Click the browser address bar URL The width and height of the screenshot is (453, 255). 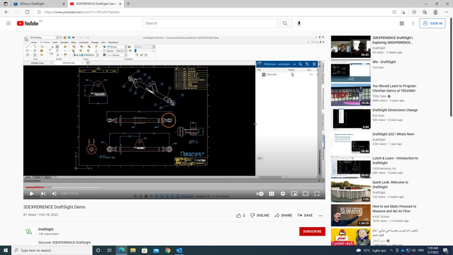(82, 12)
